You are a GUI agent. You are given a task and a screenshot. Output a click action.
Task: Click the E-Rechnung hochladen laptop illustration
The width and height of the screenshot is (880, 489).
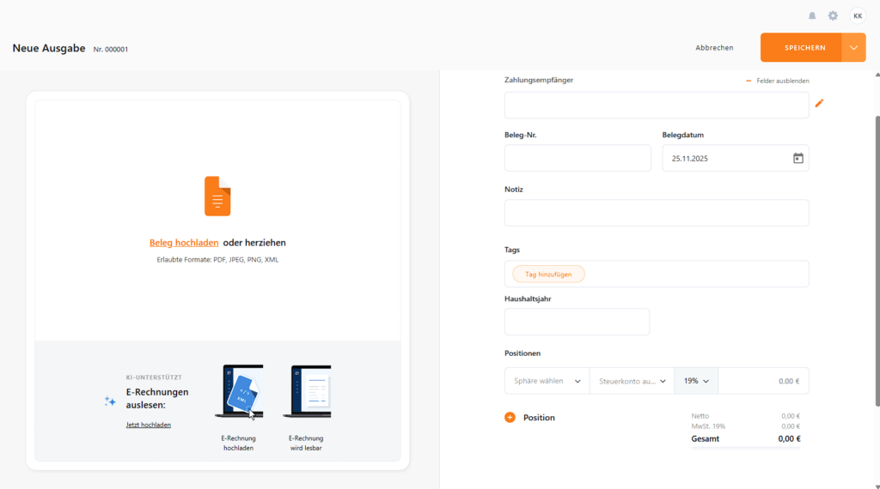238,392
